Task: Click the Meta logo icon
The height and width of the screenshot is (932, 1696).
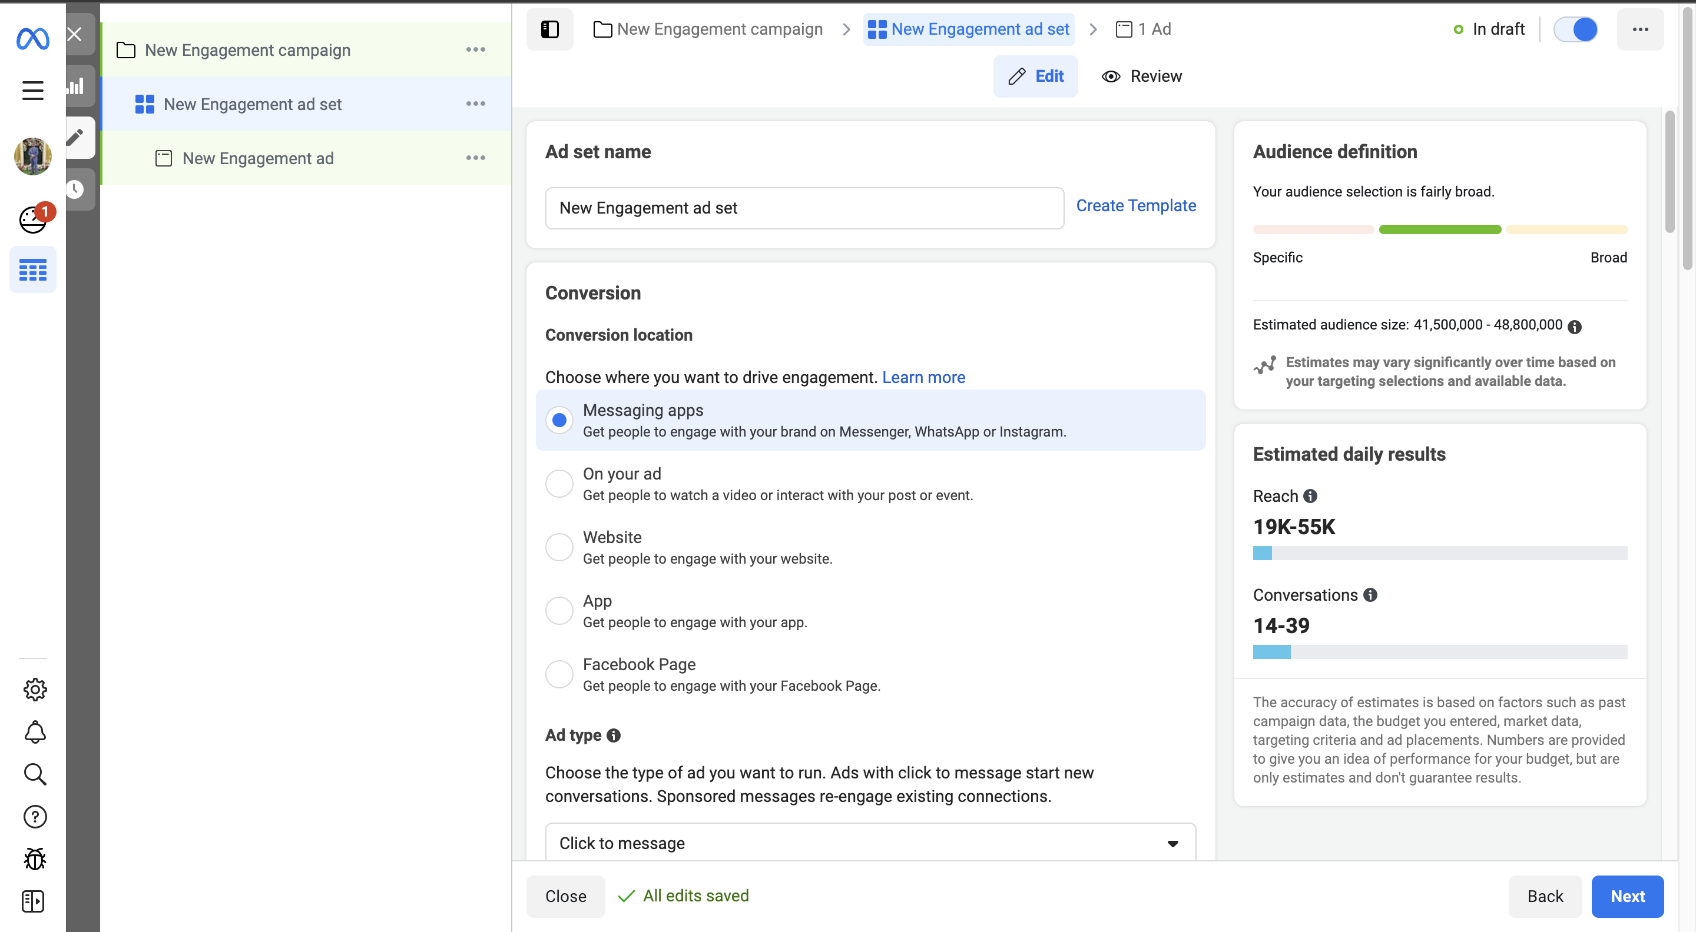Action: 32,39
